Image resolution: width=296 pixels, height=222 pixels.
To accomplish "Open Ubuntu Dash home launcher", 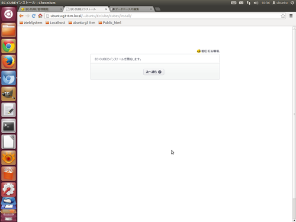I will pos(8,14).
